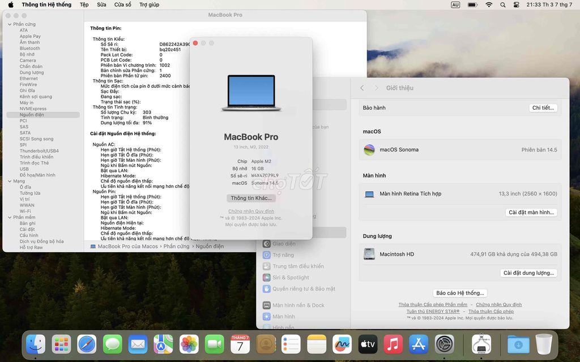Open the Sửa menu

(x=101, y=5)
